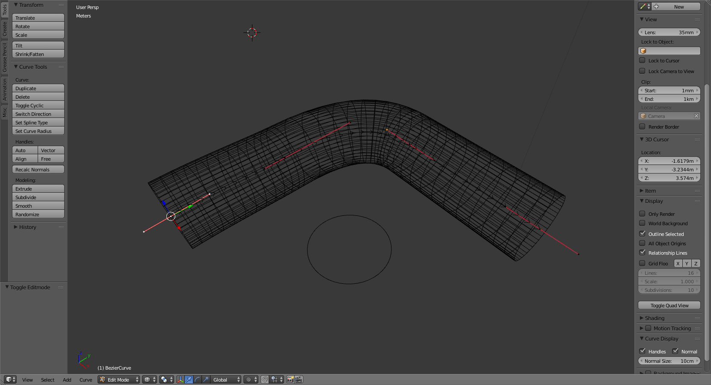Click the Curve Tools panel drag grip

click(61, 67)
